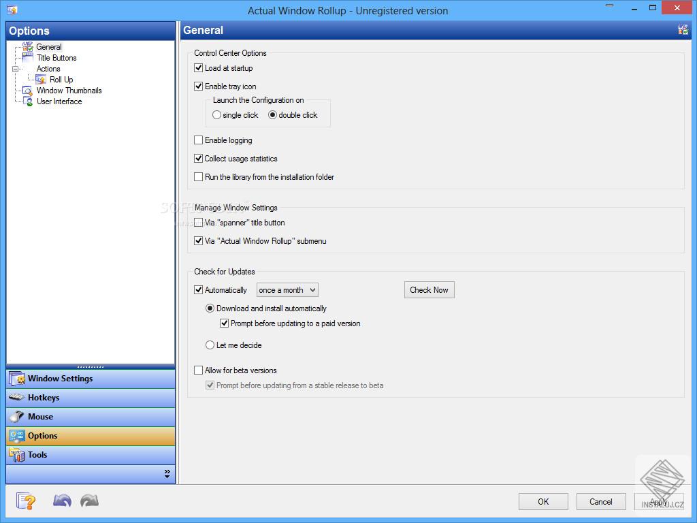
Task: Click the Mouse panel icon
Action: click(x=17, y=417)
